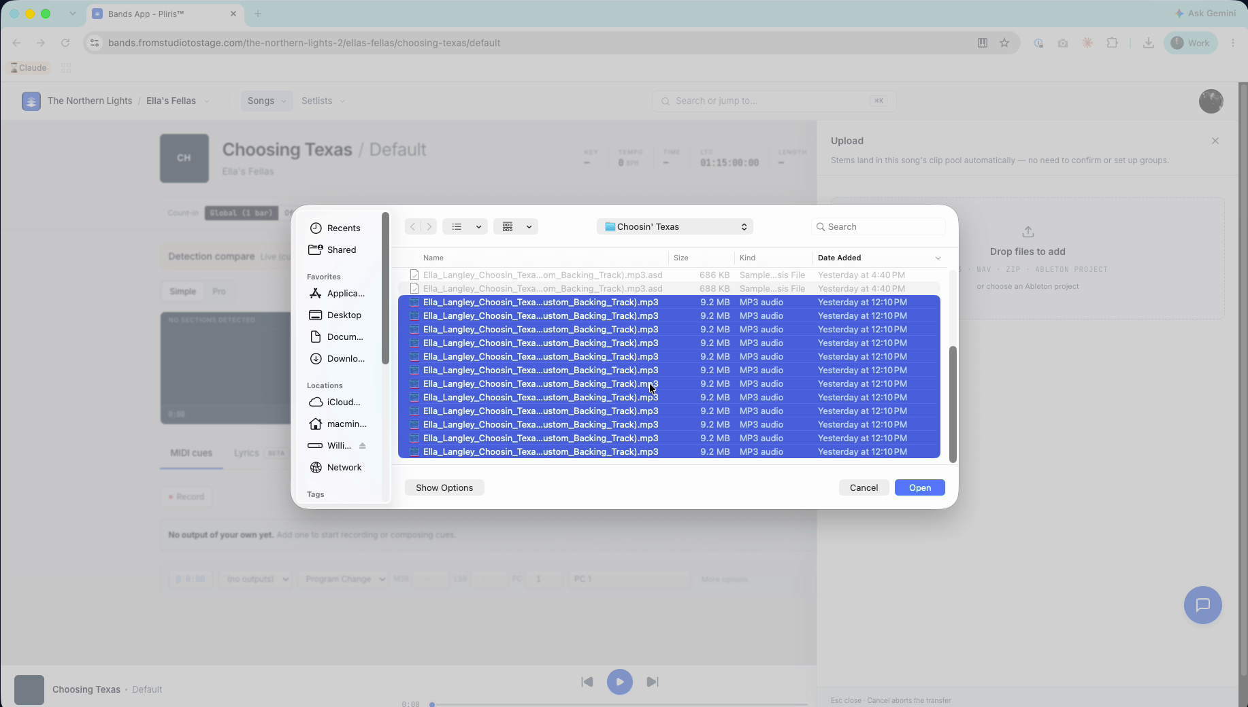This screenshot has width=1248, height=707.
Task: Open The Northern Lights breadcrumb
Action: (90, 101)
